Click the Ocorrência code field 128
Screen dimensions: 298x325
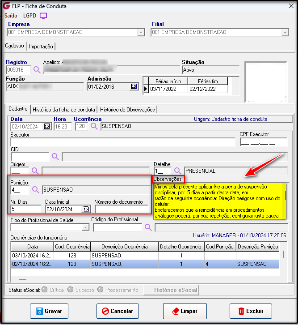pos(81,126)
